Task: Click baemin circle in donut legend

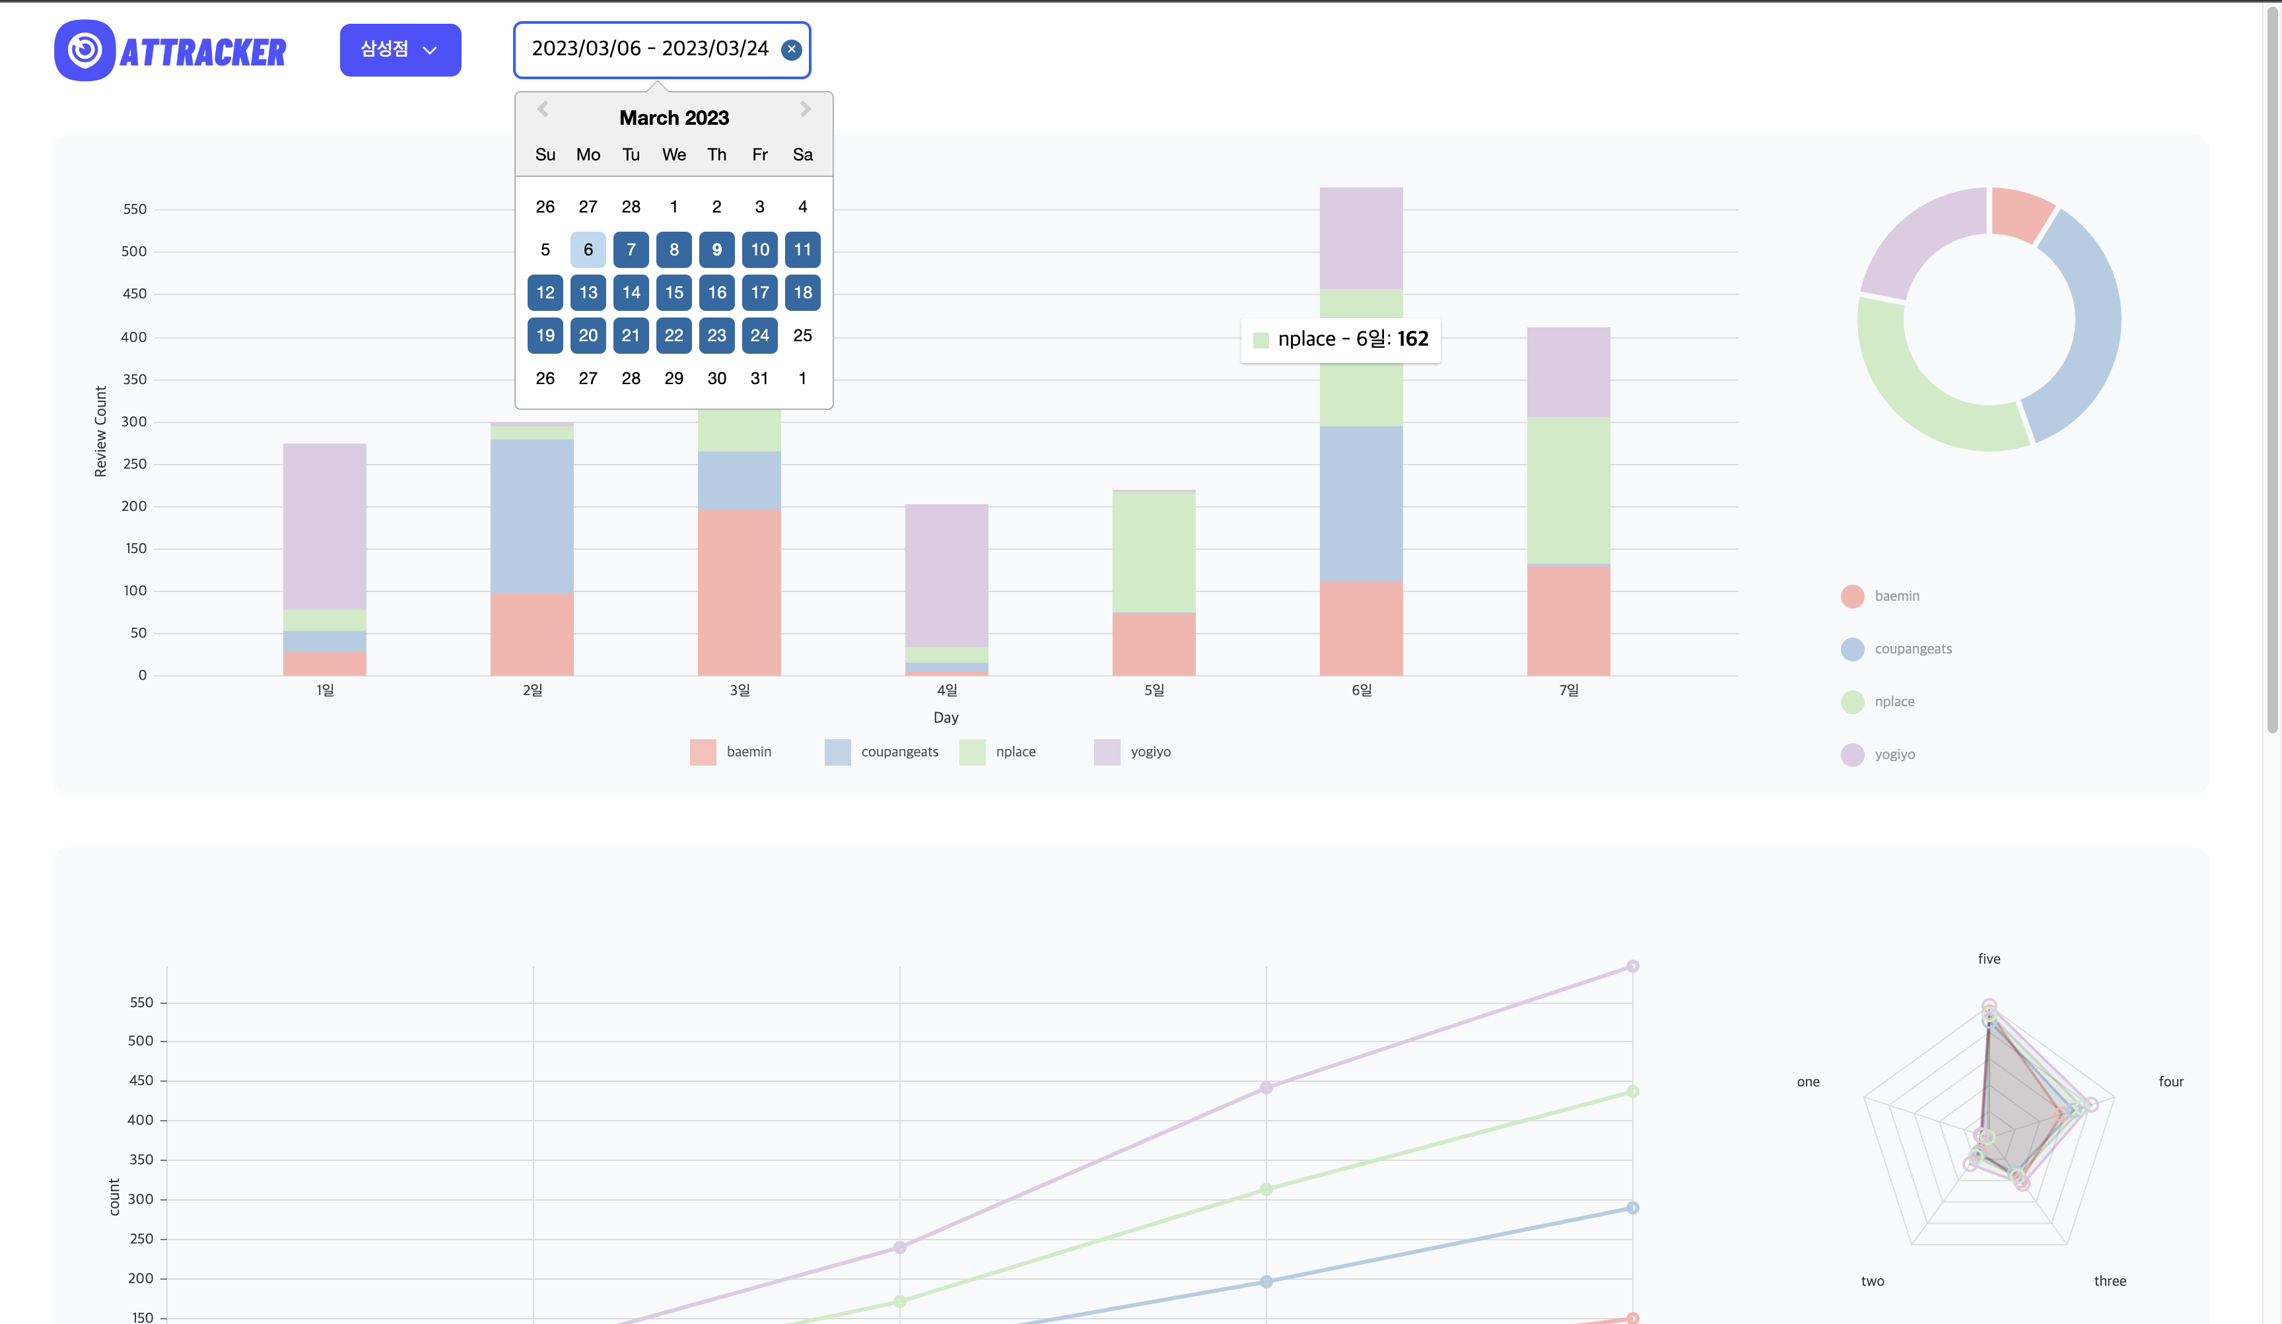Action: click(1853, 597)
